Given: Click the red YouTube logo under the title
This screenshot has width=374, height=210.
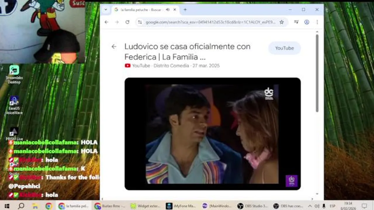Looking at the screenshot, I should click(127, 66).
